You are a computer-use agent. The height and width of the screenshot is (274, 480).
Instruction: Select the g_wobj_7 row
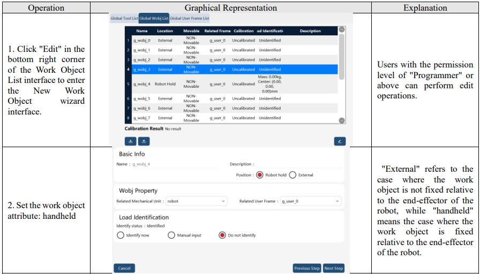click(x=232, y=118)
